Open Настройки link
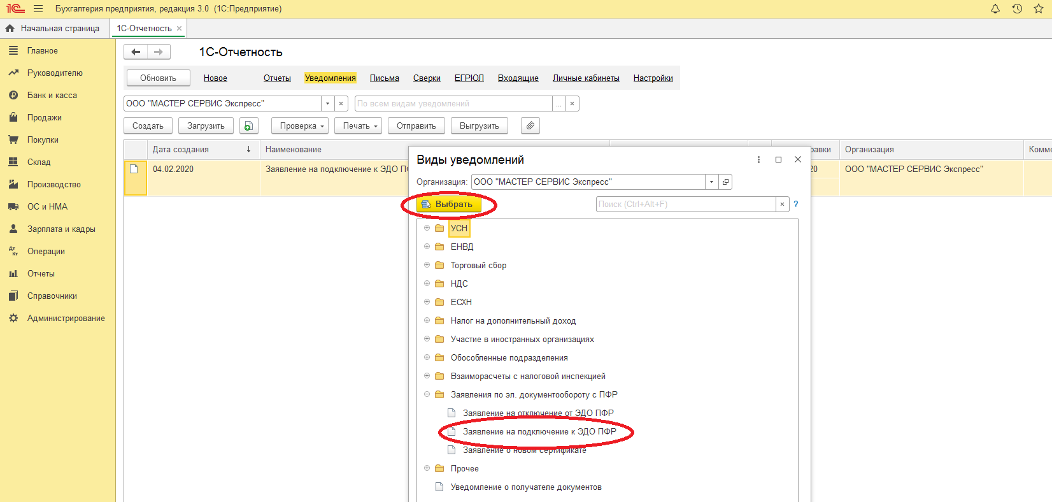Viewport: 1052px width, 502px height. 653,78
